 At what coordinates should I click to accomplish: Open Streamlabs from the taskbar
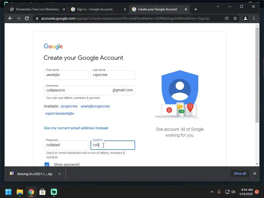click(54, 192)
